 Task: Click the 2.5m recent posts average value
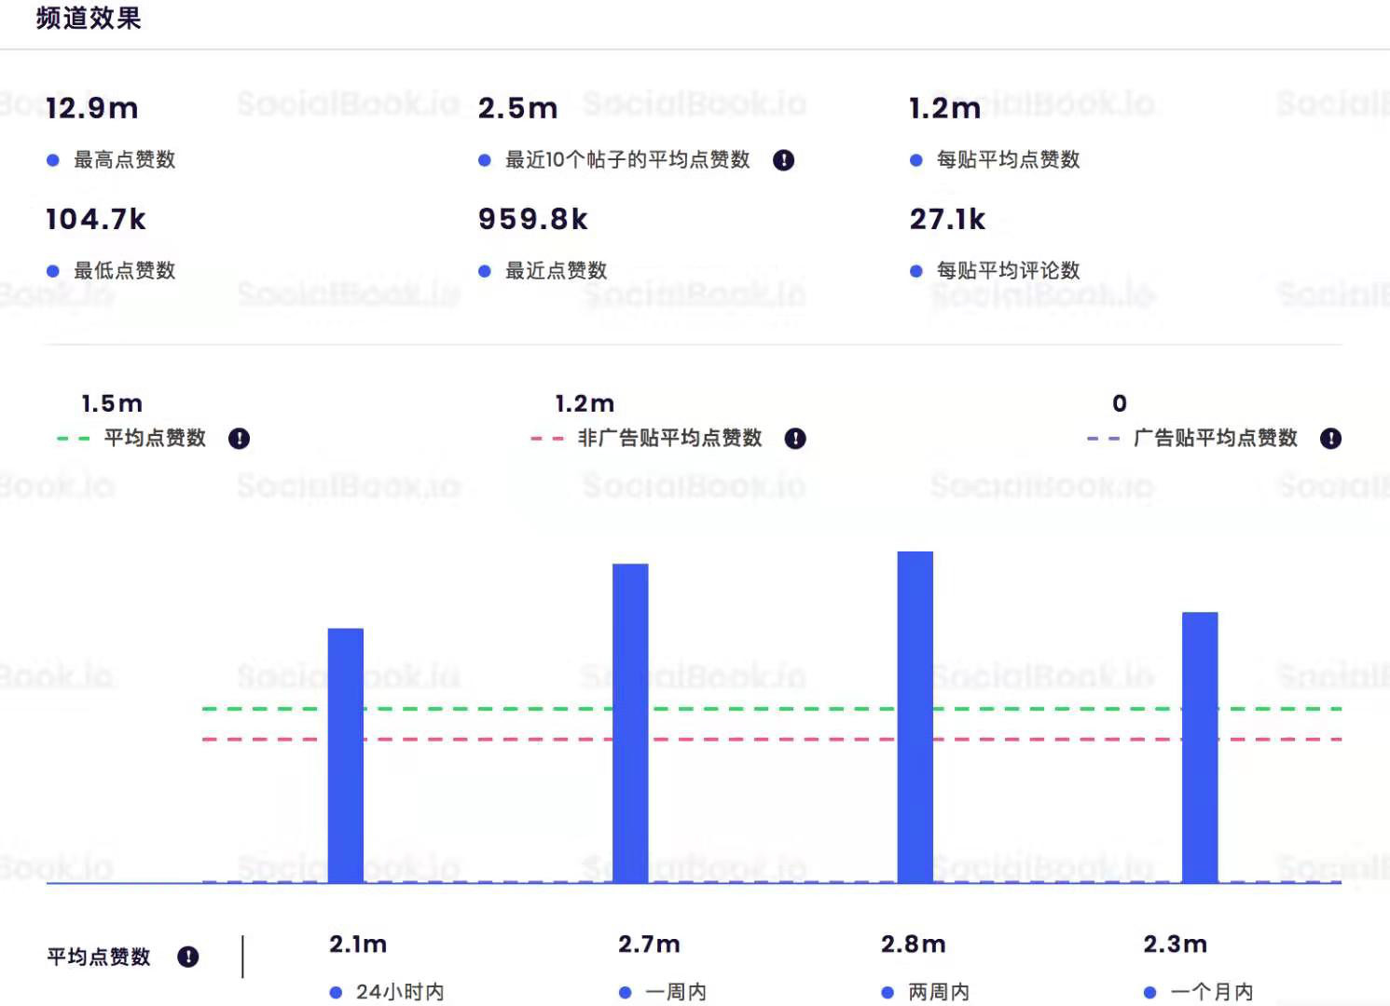[518, 108]
